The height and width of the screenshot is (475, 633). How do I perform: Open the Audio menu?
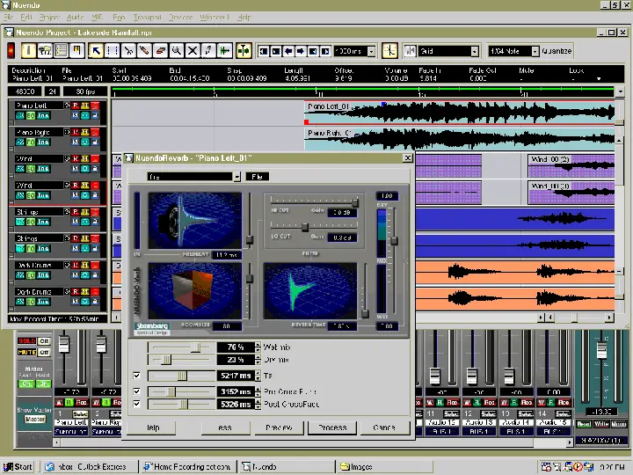tap(75, 18)
